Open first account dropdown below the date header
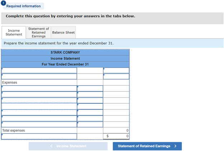The width and height of the screenshot is (224, 151). pyautogui.click(x=39, y=71)
